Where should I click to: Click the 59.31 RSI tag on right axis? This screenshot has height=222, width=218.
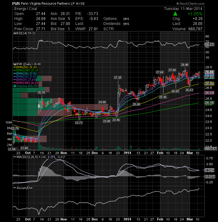click(209, 45)
